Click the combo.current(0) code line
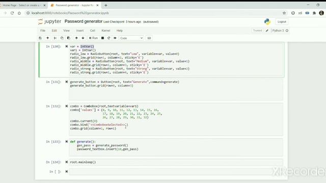This screenshot has width=326, height=183. [x=84, y=121]
